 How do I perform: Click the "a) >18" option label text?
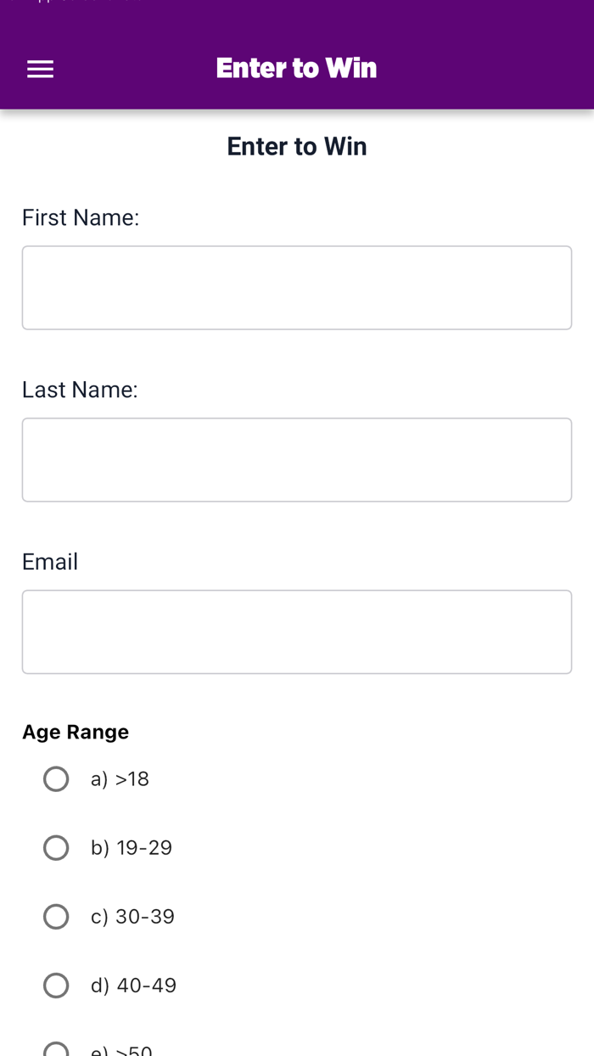coord(120,779)
